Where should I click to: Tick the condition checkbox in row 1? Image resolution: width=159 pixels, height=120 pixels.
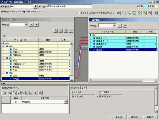pyautogui.click(x=16, y=102)
